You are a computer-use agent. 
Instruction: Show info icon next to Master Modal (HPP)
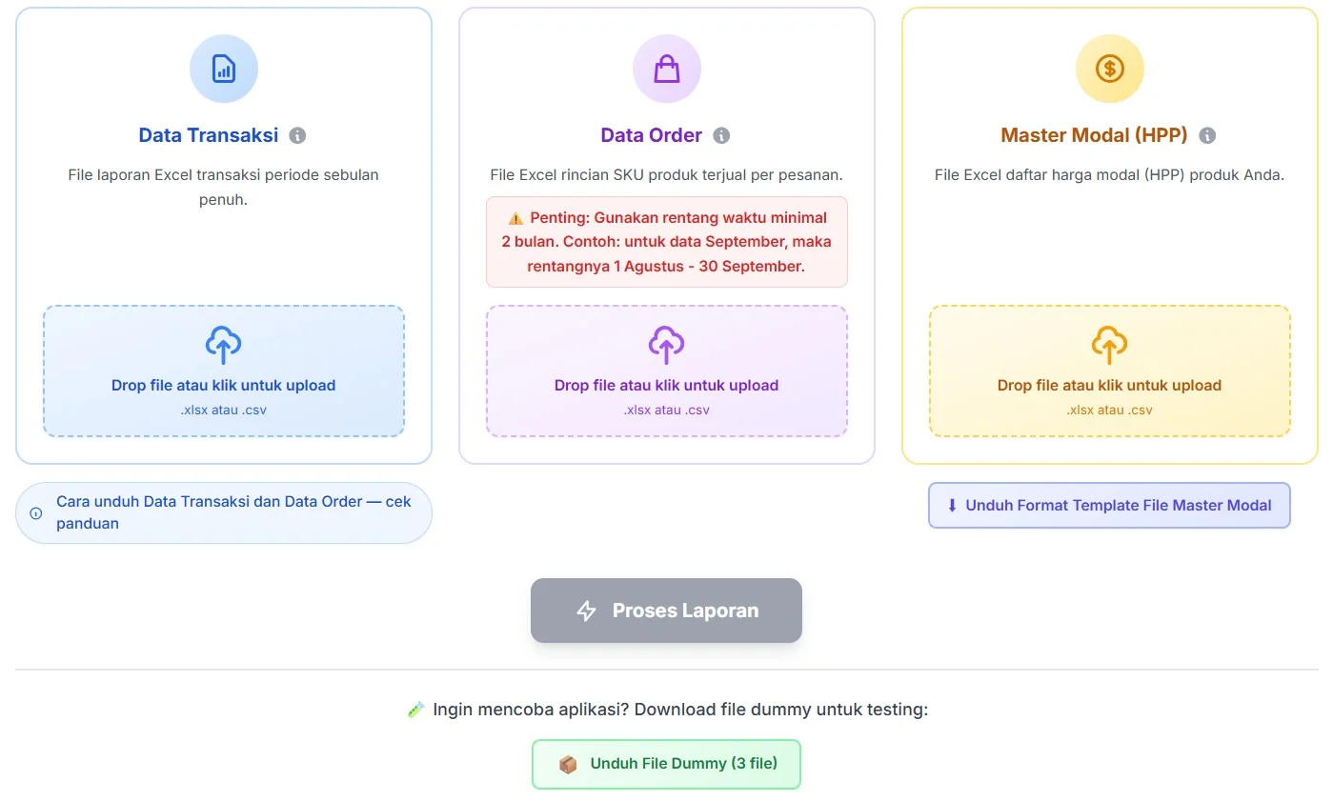click(x=1207, y=135)
